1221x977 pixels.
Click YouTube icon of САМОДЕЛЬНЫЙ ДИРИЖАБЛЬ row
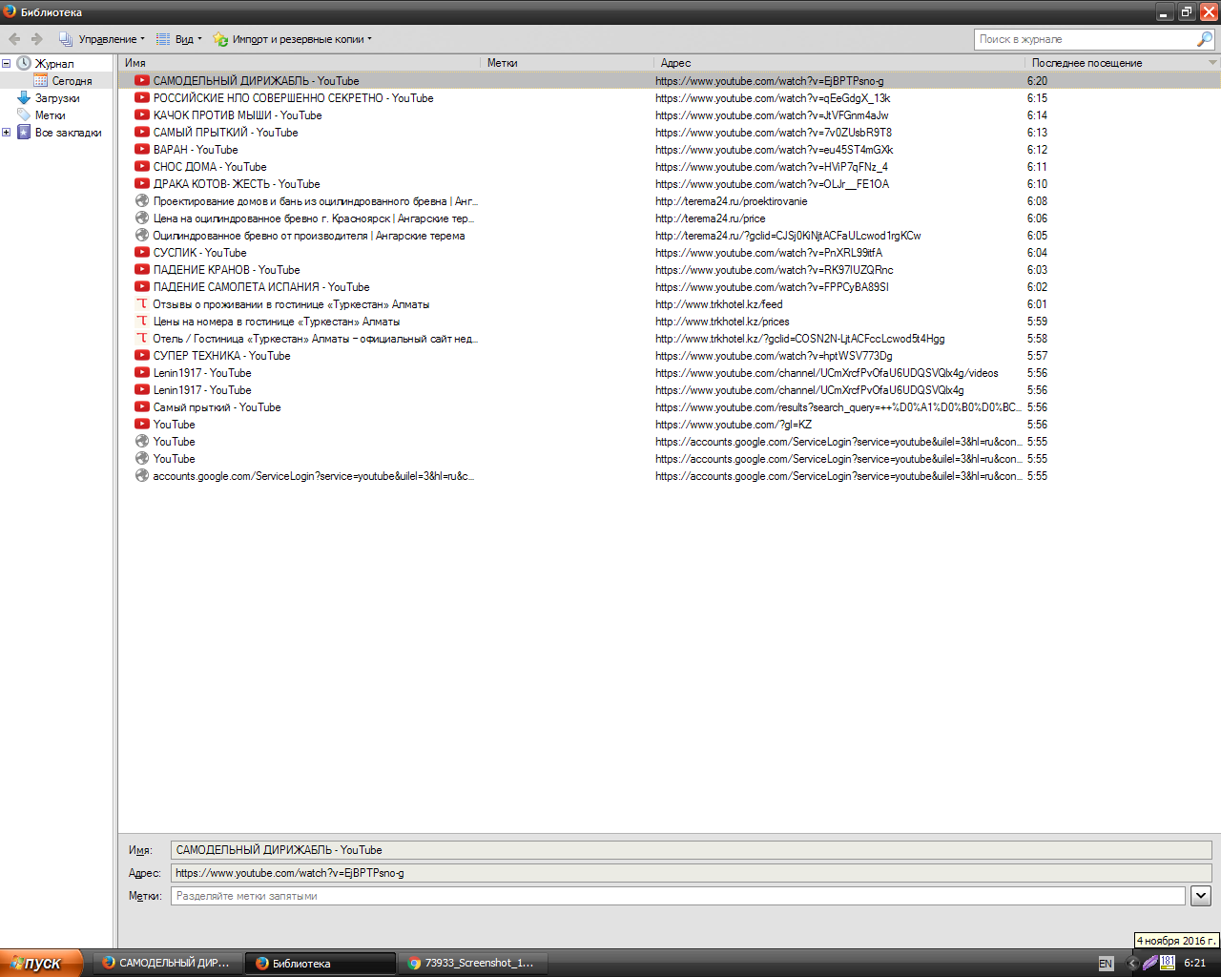point(142,81)
